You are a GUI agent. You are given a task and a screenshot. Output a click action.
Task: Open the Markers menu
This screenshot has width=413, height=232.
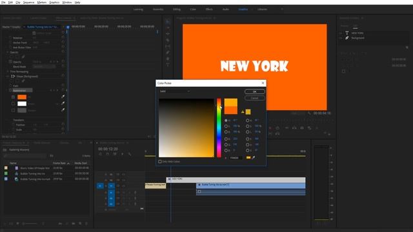pos(41,3)
